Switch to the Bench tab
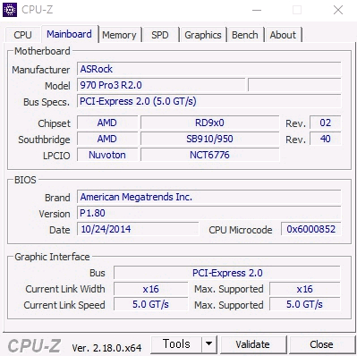This screenshot has height=356, width=357. [x=245, y=35]
